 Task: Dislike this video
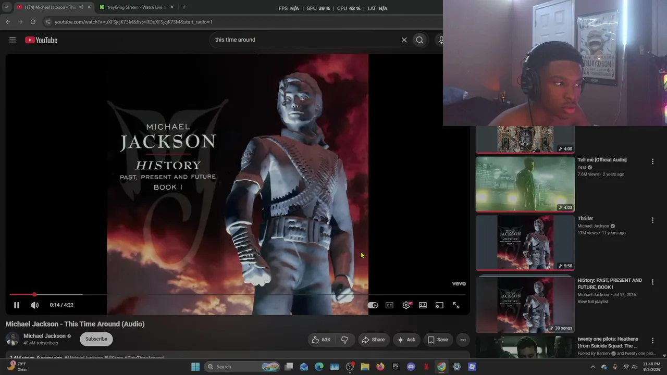[345, 340]
